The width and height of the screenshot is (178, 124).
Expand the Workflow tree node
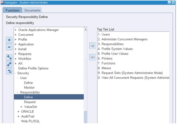pyautogui.click(x=16, y=59)
